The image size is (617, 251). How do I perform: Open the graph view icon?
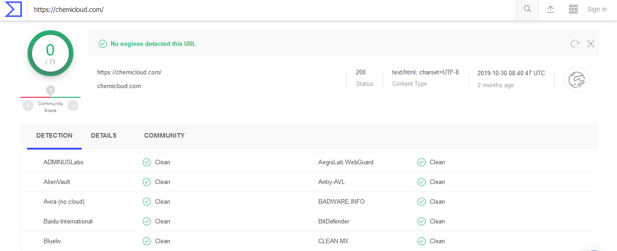tap(591, 44)
